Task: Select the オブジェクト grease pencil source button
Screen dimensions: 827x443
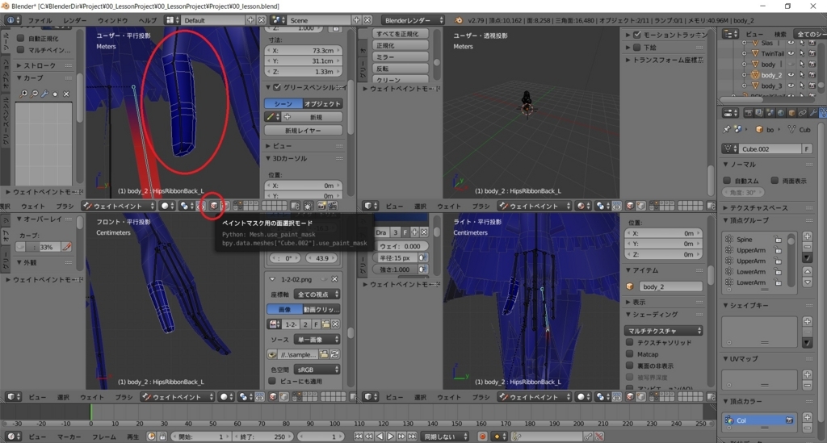Action: (323, 104)
